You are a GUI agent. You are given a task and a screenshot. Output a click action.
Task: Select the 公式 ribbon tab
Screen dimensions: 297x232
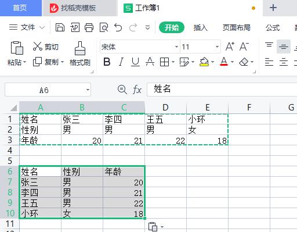coord(273,28)
